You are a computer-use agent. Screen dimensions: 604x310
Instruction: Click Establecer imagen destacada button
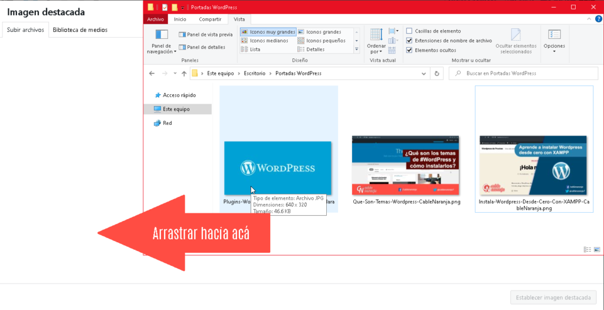click(553, 298)
